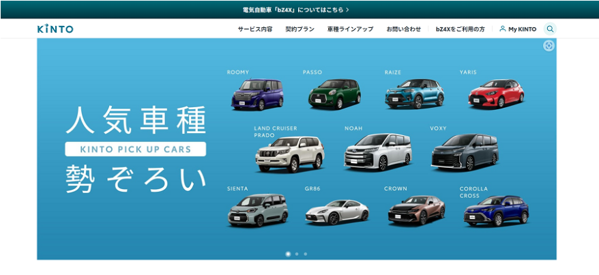Choose the red YARIS car
The image size is (599, 275).
(x=496, y=94)
